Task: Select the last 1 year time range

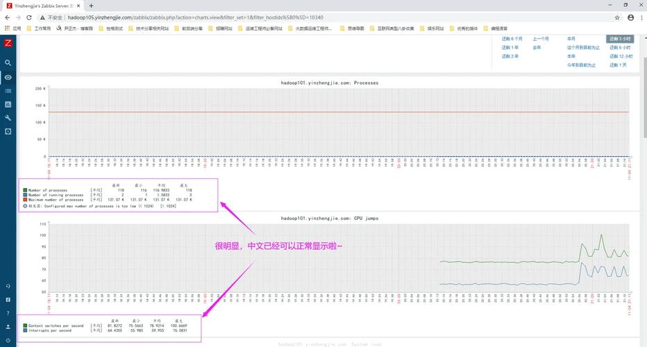Action: [x=510, y=47]
